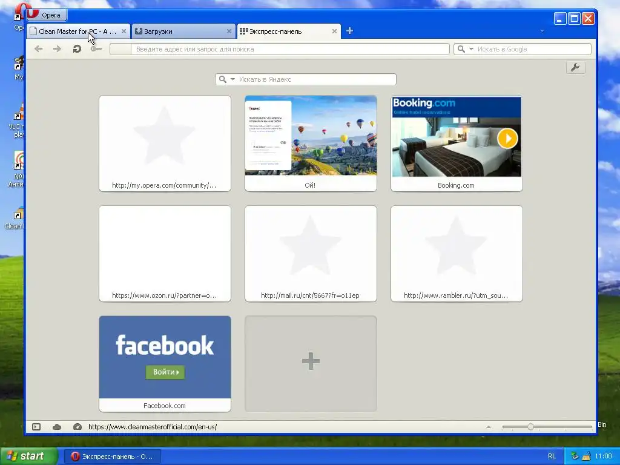Click the RL language indicator in taskbar
This screenshot has width=620, height=465.
(552, 457)
